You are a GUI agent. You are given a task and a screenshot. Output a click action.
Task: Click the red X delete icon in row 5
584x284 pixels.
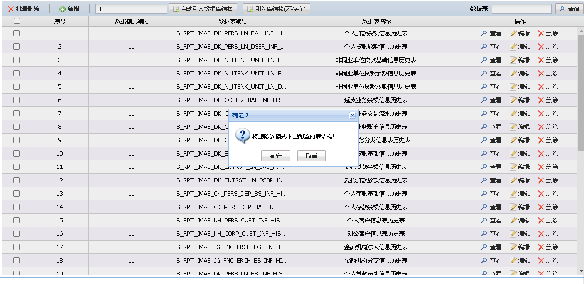541,87
